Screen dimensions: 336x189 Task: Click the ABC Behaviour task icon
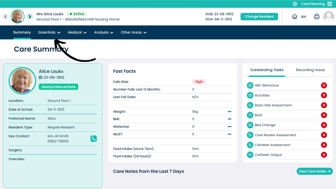pos(250,85)
